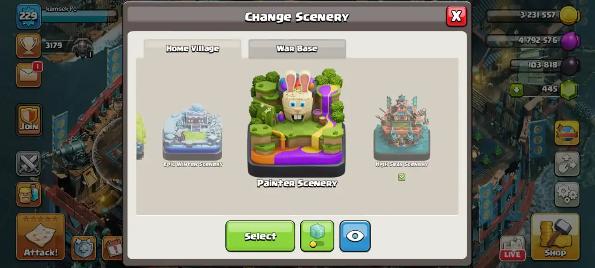Open the barbarian army overview icon
595x268 pixels.
(29, 194)
